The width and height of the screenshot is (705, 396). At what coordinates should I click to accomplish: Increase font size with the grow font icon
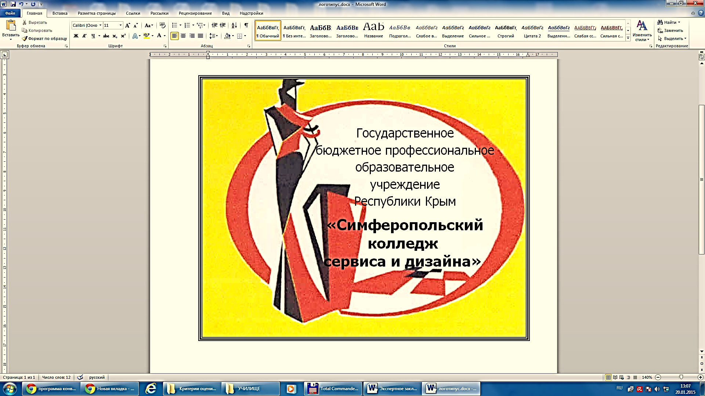pos(127,25)
